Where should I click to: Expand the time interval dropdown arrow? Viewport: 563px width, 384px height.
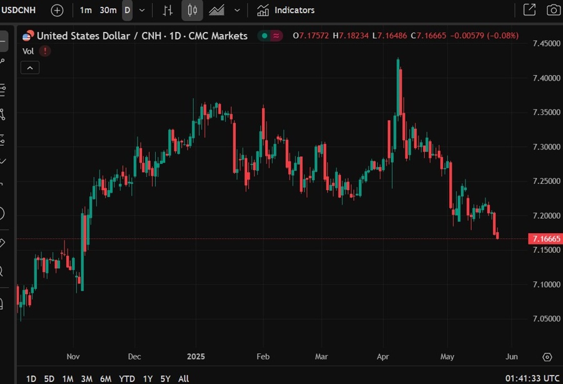pyautogui.click(x=142, y=10)
